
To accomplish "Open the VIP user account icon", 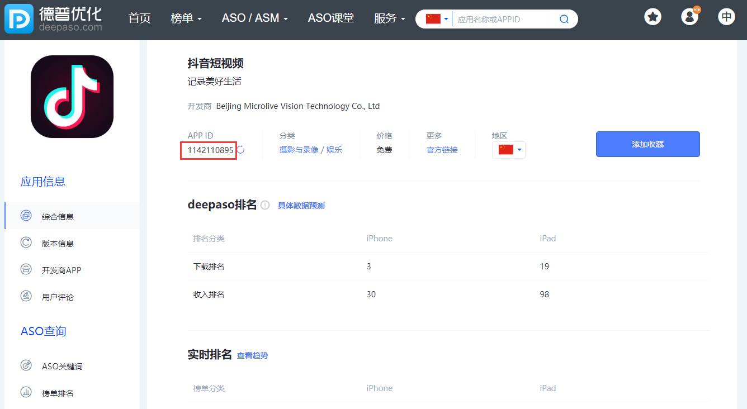I will coord(689,17).
